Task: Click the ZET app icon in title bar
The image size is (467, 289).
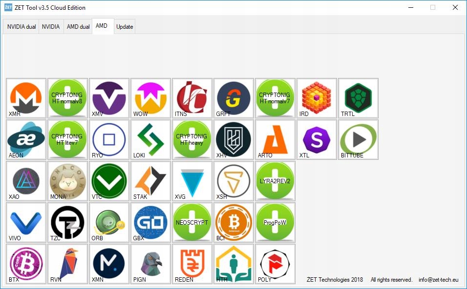Action: coord(8,7)
